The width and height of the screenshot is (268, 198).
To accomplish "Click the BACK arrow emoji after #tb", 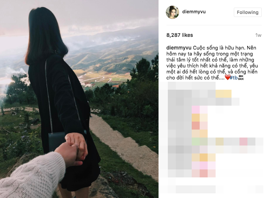I will [x=241, y=77].
